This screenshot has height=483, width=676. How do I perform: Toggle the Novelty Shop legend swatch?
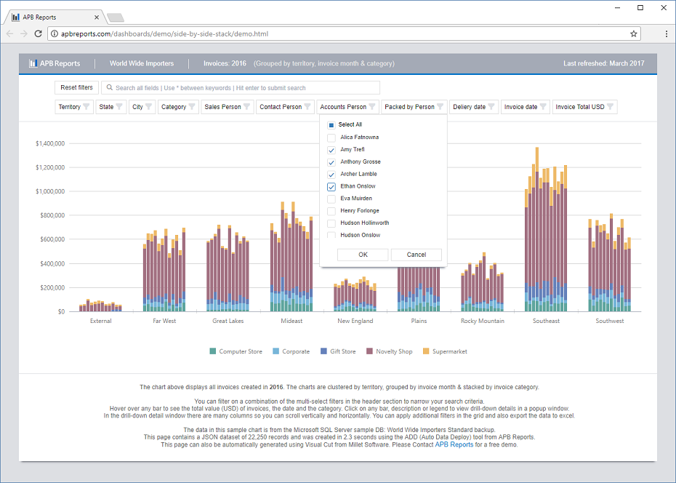[x=369, y=351]
